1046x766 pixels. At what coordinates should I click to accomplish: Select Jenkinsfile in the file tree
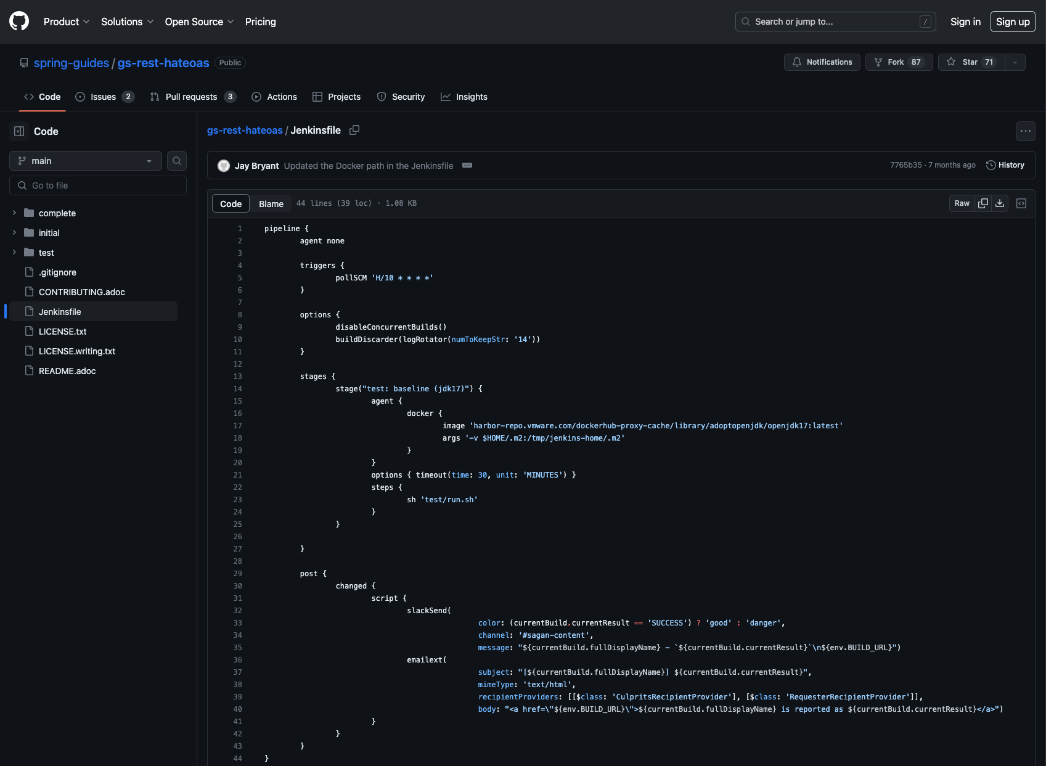click(93, 312)
